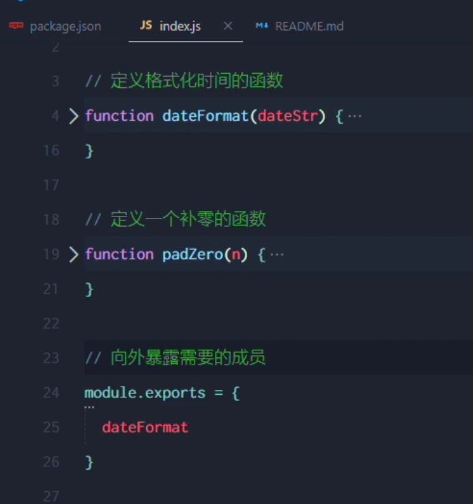Click module.exports on line 24

[x=145, y=393]
